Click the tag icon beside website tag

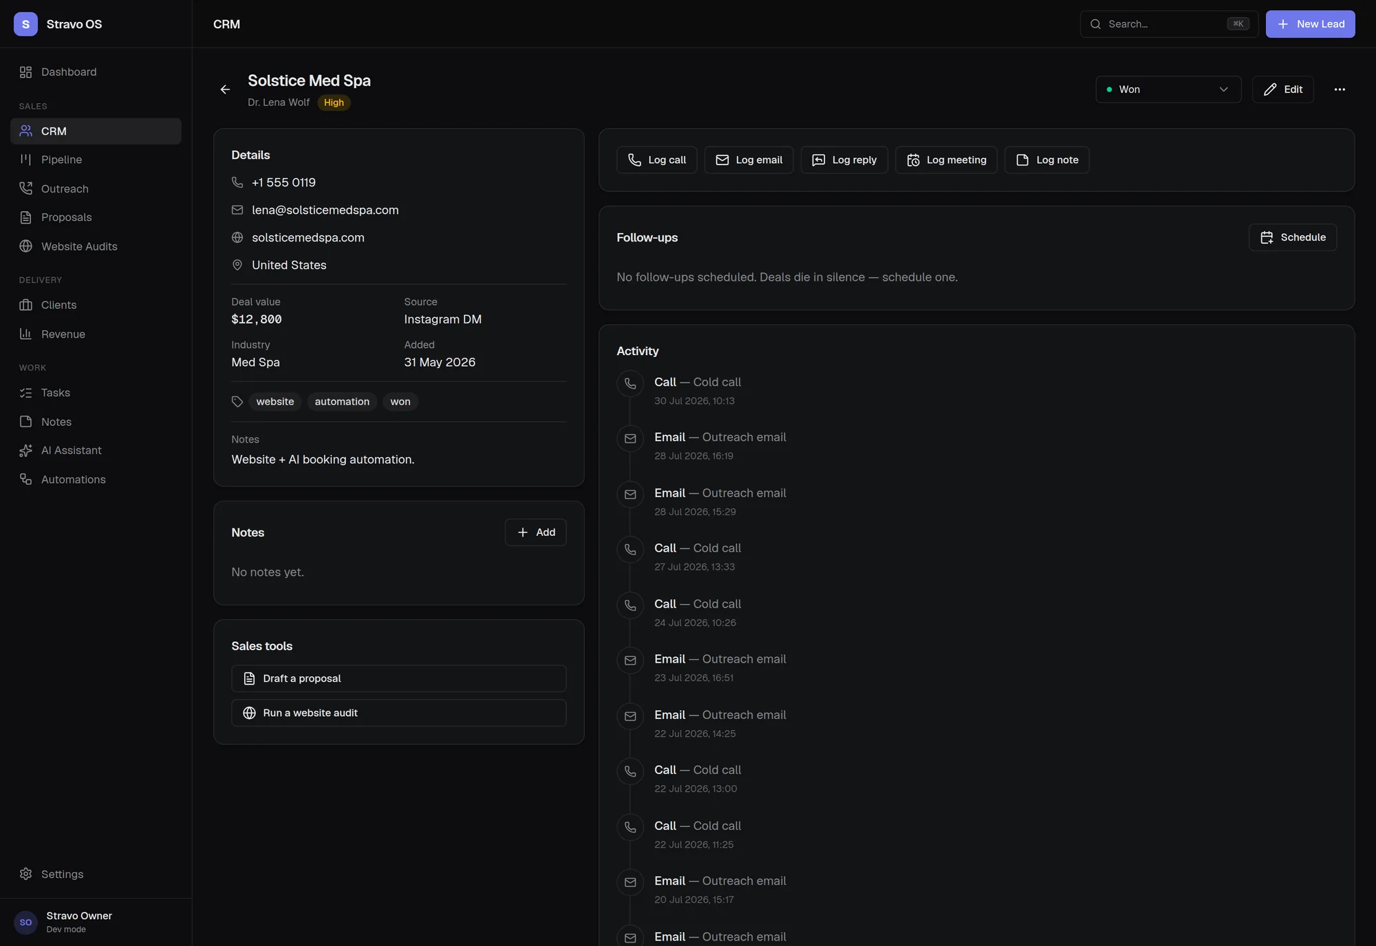coord(237,402)
